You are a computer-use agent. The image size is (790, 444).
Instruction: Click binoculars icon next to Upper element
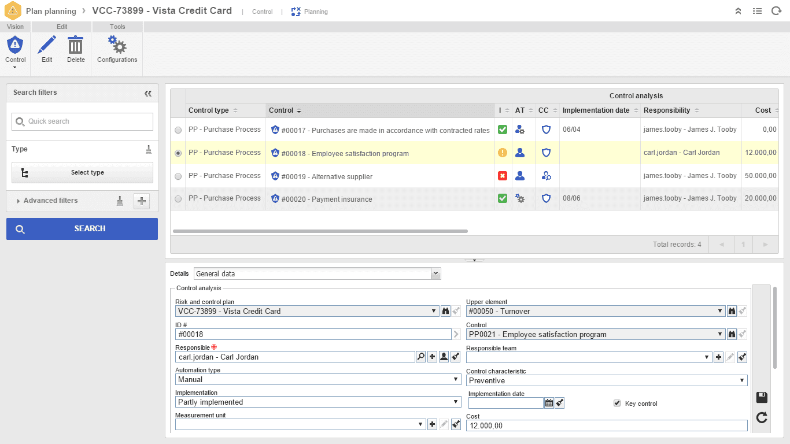click(732, 311)
